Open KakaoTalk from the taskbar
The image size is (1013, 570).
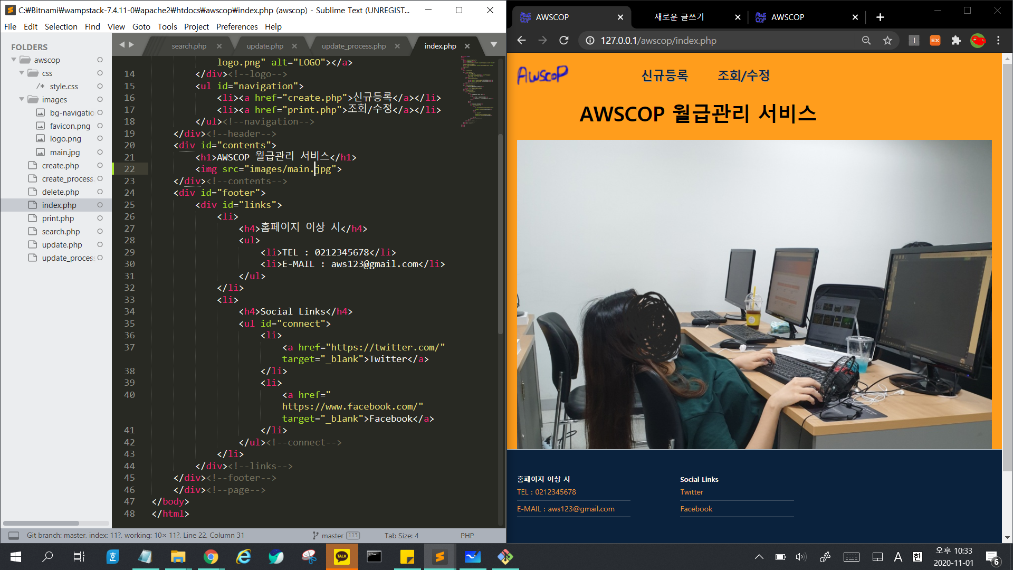341,556
